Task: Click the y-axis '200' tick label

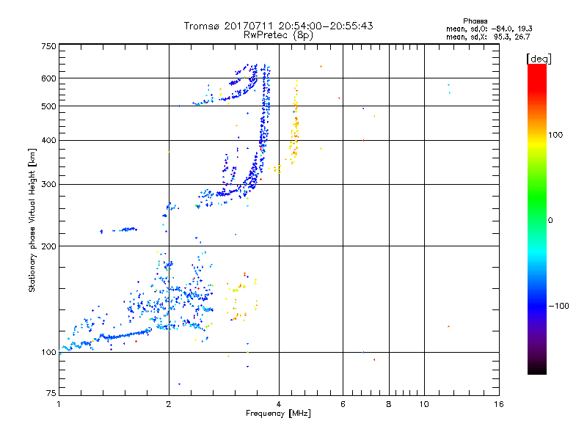Action: (48, 246)
